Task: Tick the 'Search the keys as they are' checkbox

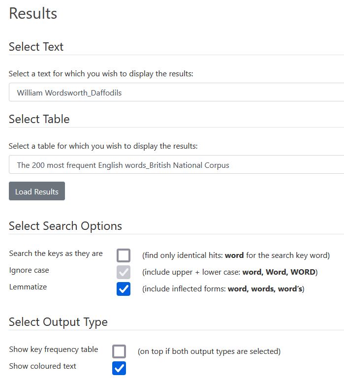Action: click(124, 255)
